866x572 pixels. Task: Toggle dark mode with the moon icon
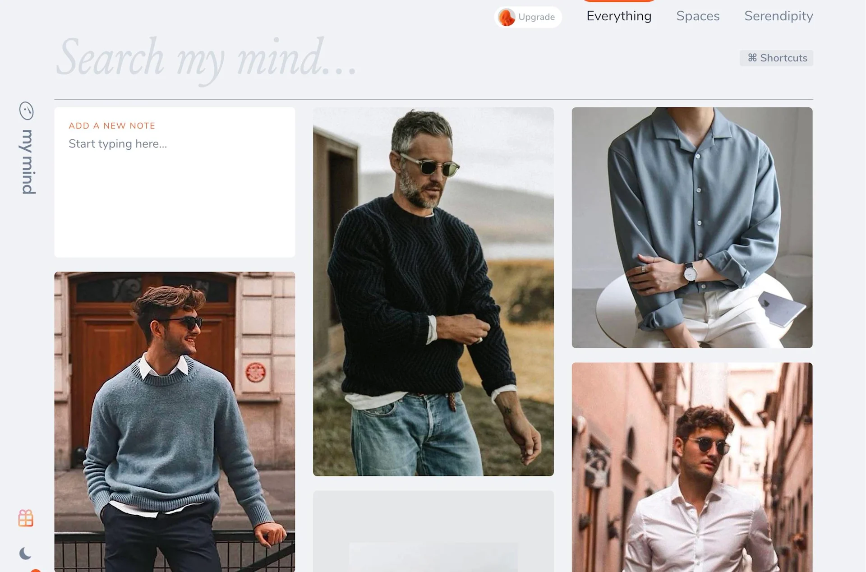point(25,553)
